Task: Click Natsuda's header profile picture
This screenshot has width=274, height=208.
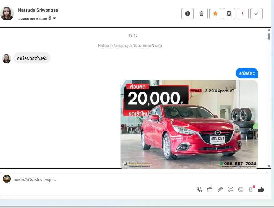Action: pyautogui.click(x=7, y=13)
